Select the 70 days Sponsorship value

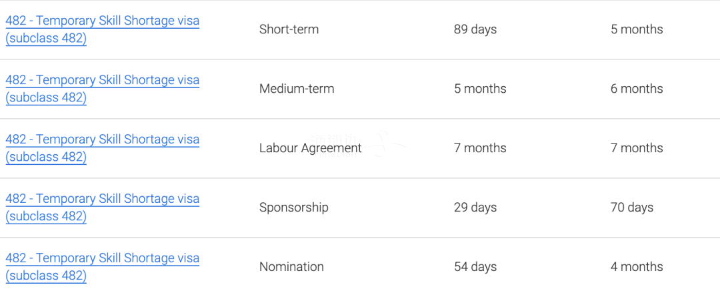pyautogui.click(x=631, y=208)
